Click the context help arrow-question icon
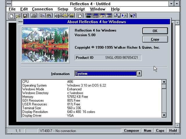 pos(133,16)
